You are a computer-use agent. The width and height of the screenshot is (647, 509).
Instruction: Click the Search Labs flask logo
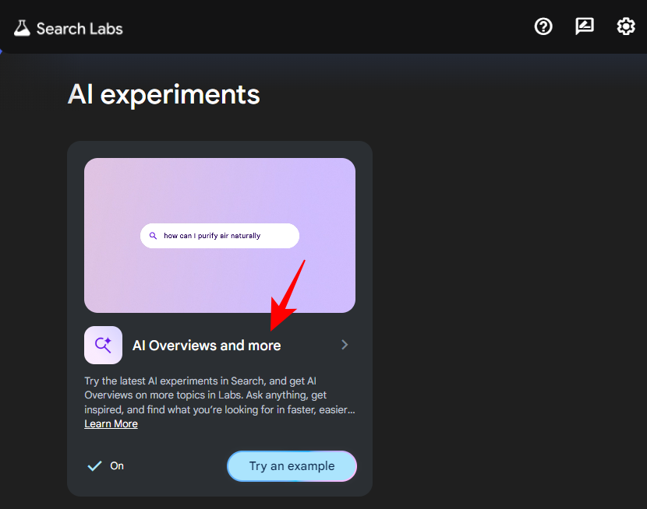pos(22,29)
